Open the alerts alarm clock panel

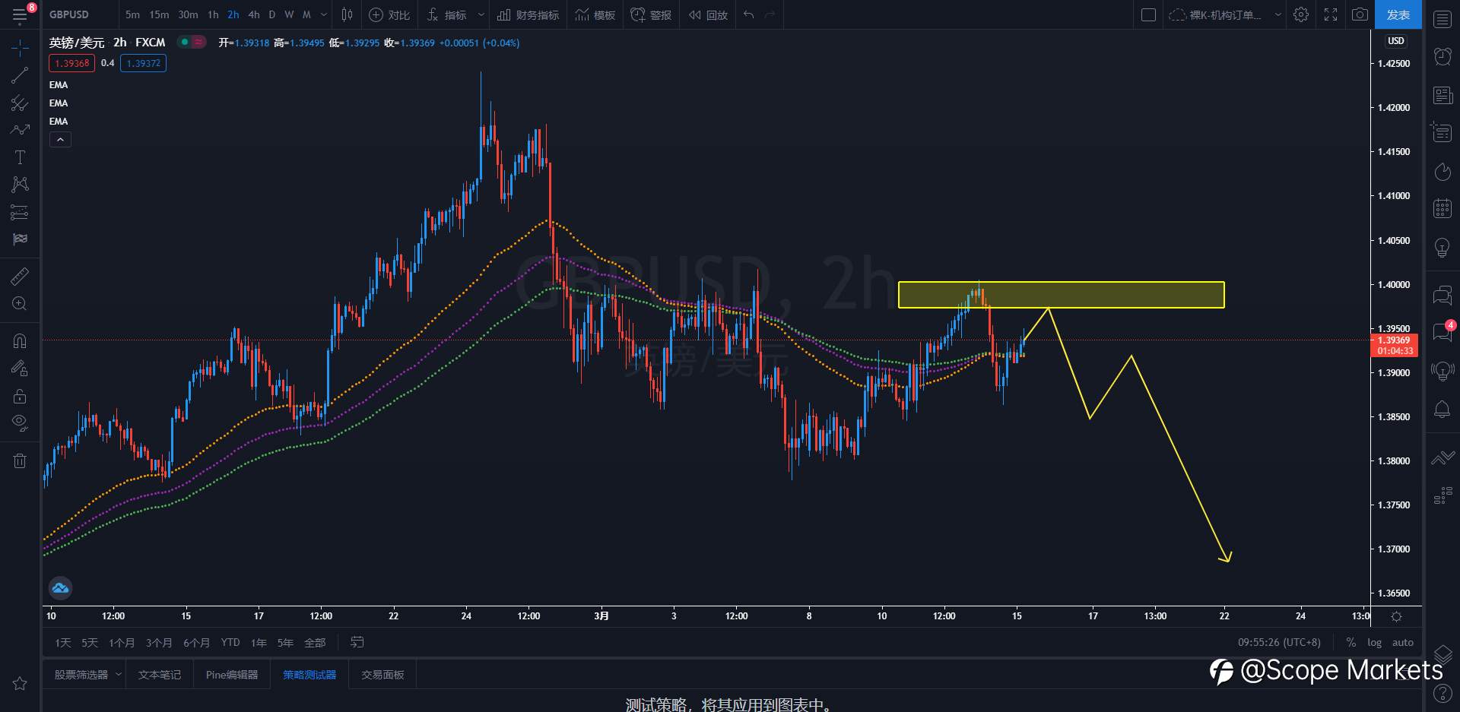pyautogui.click(x=1443, y=56)
